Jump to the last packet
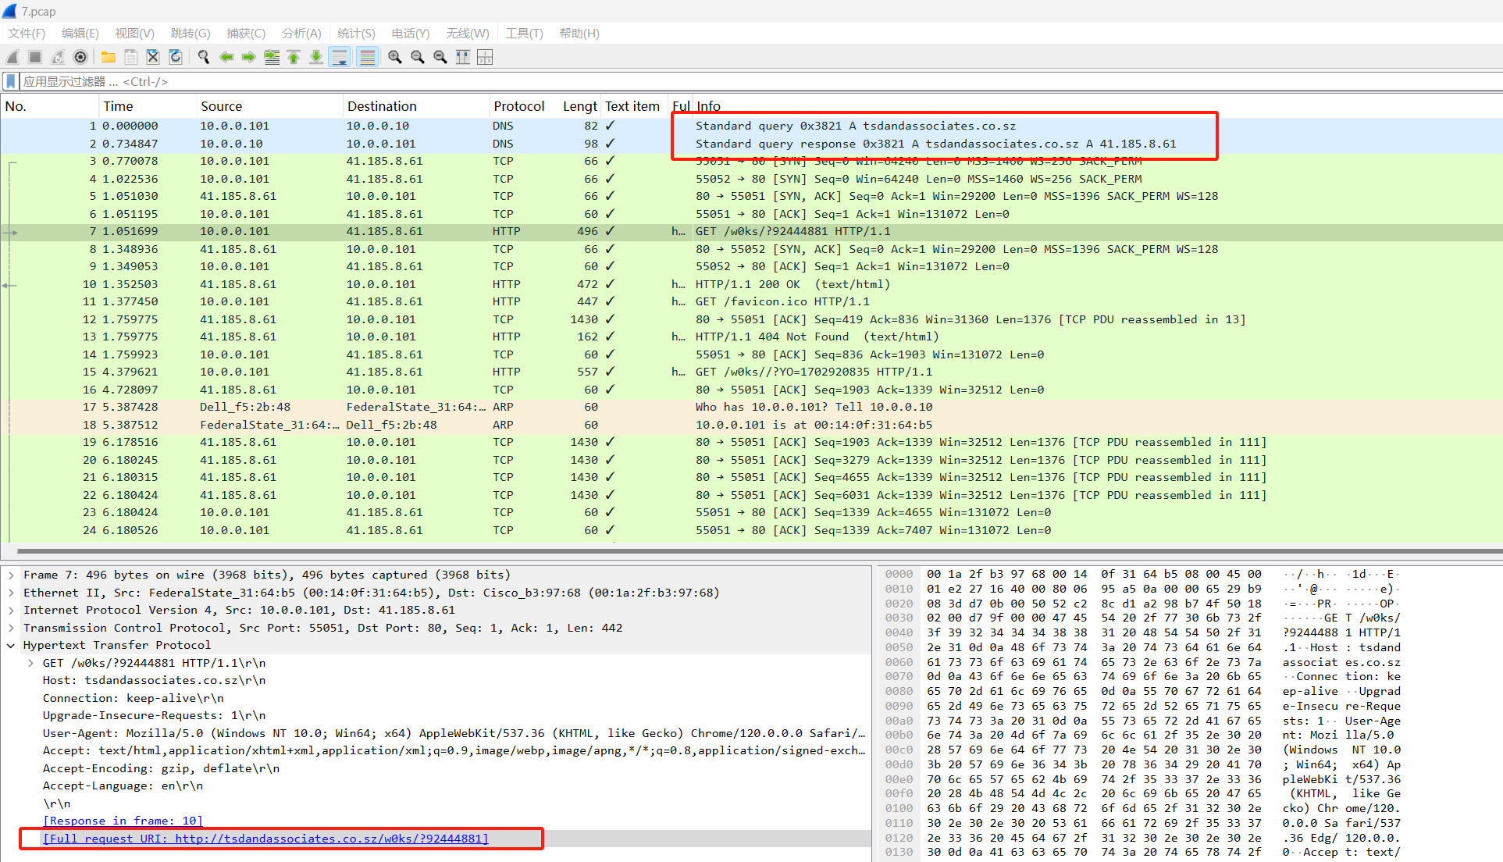Viewport: 1503px width, 862px height. [x=316, y=57]
